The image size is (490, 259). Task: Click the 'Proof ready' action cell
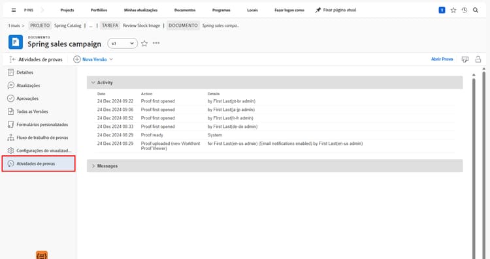tap(152, 135)
